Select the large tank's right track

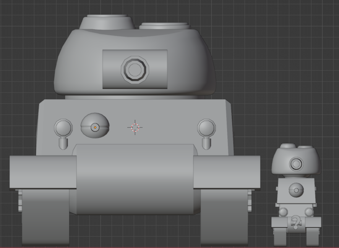pyautogui.click(x=224, y=217)
